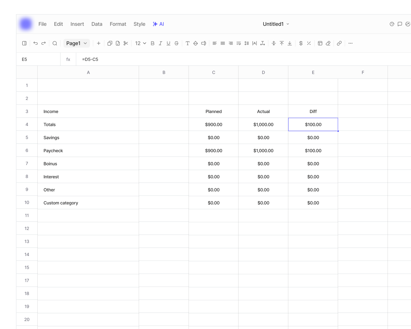Open version history clock icon
411x329 pixels.
[x=392, y=24]
